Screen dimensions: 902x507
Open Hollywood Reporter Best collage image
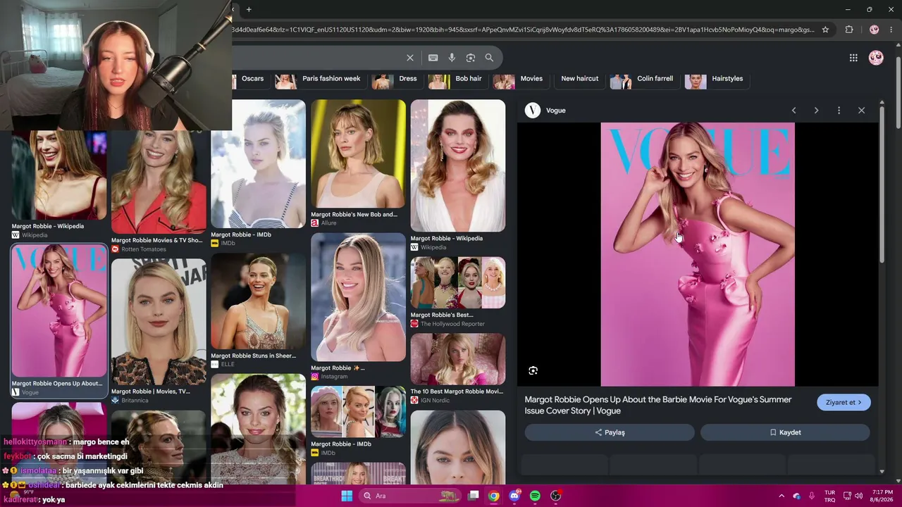pyautogui.click(x=458, y=282)
